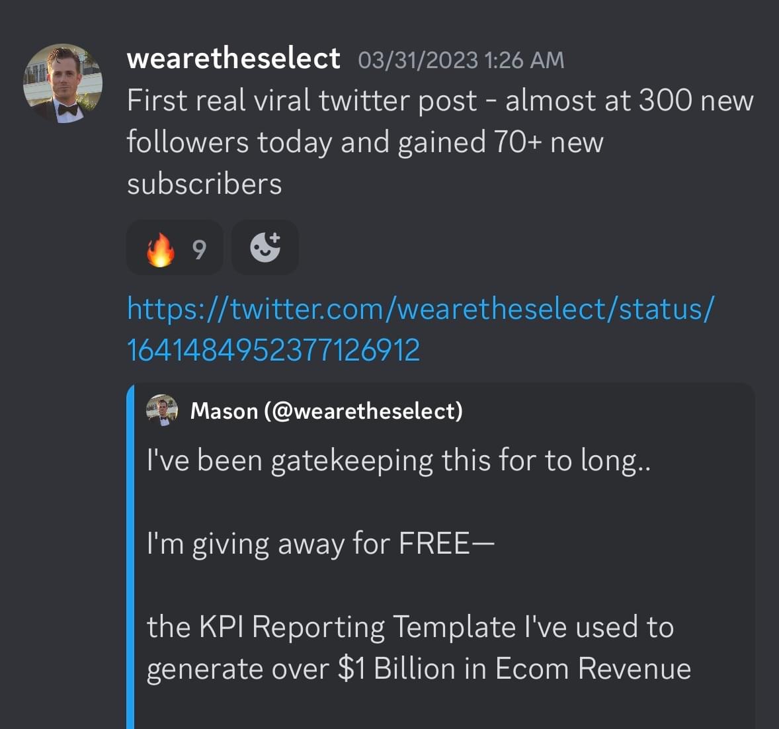Click the 1641484952377126912 link line

[273, 350]
